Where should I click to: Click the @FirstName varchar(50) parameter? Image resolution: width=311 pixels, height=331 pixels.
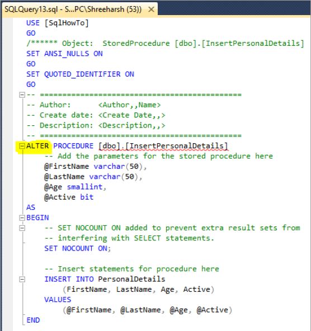tap(96, 167)
